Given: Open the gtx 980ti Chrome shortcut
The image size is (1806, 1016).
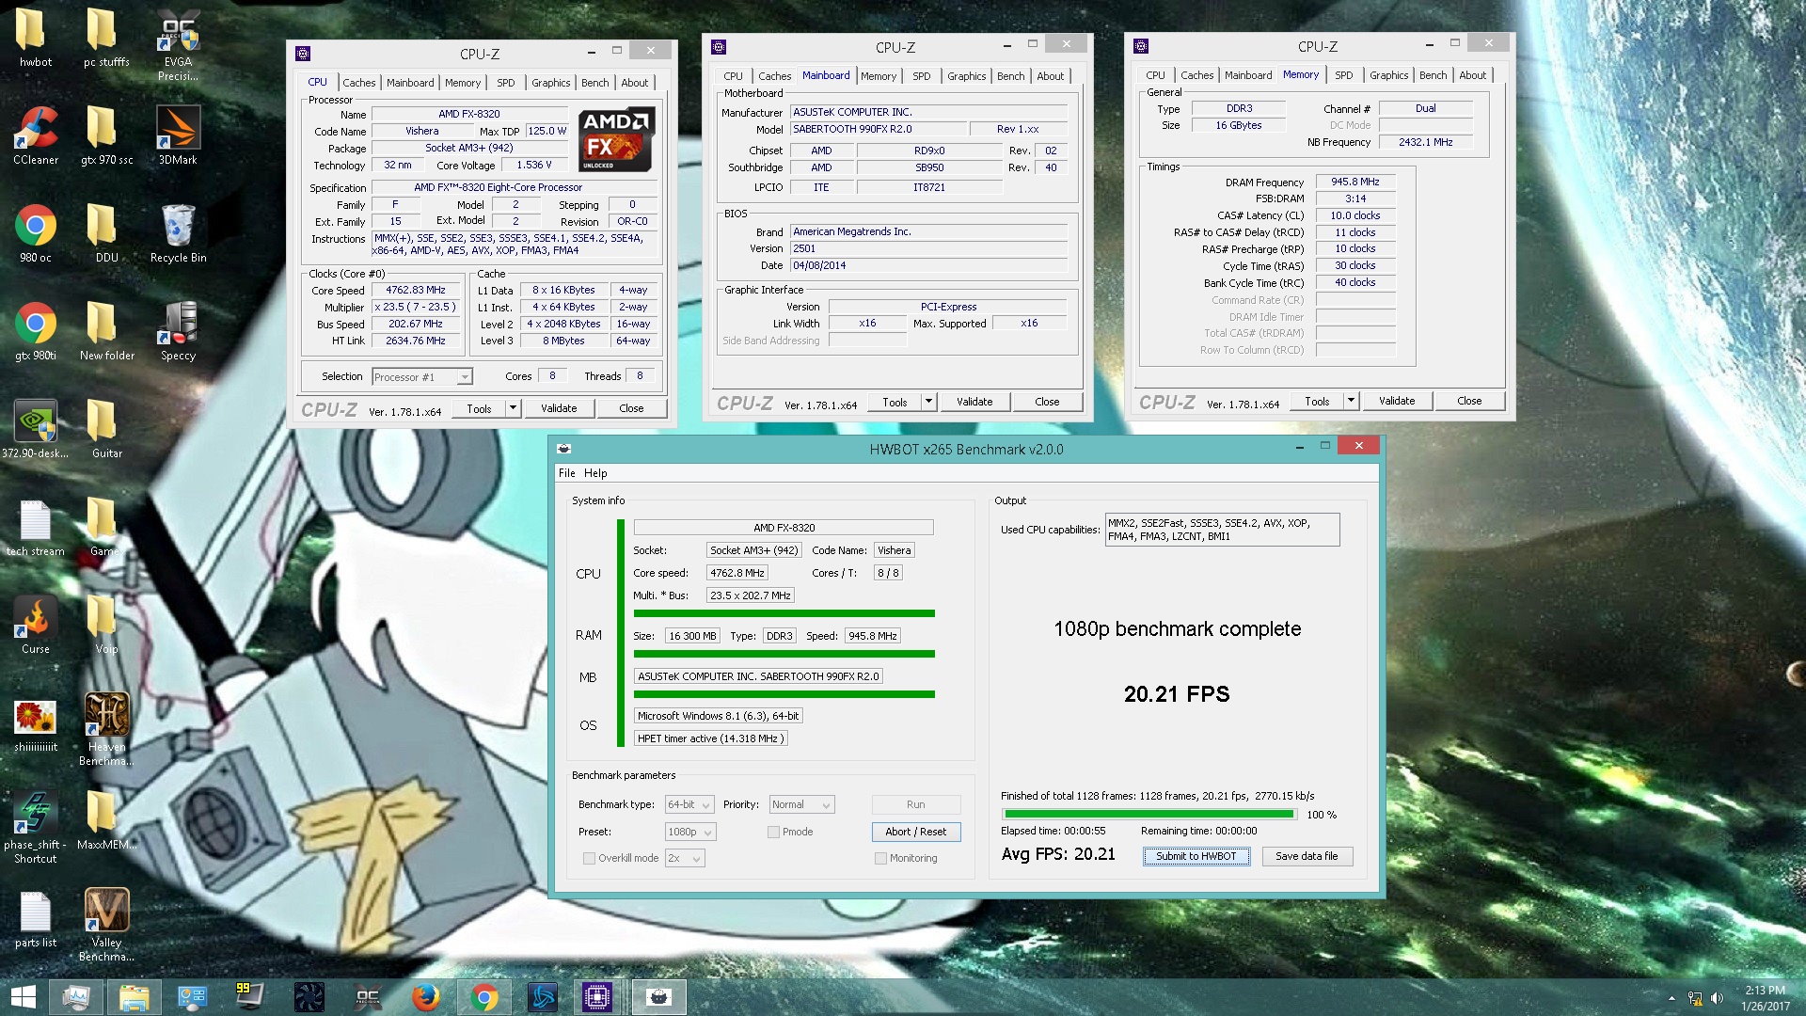Looking at the screenshot, I should (35, 332).
